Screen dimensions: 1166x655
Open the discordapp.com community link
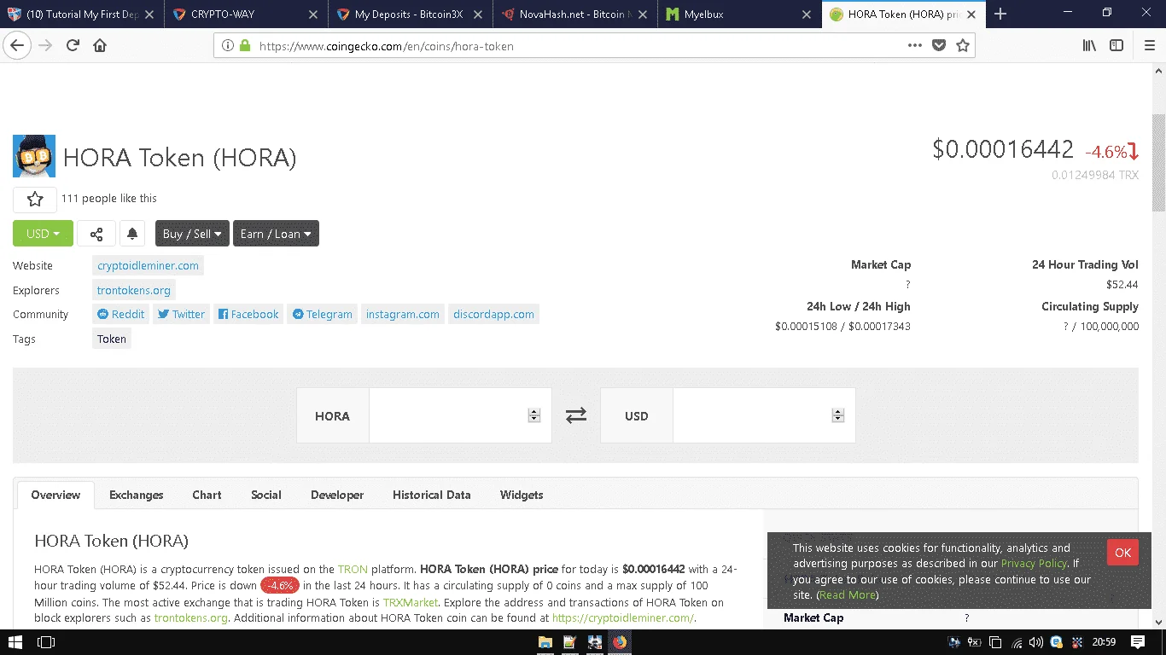click(x=493, y=314)
